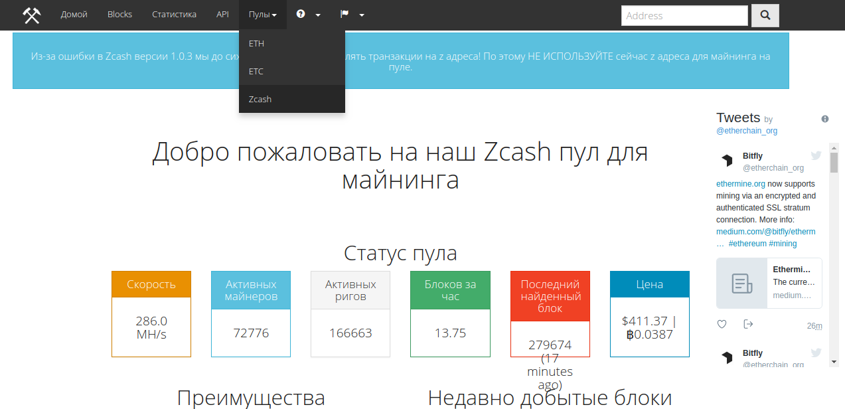Select the 286.0 MH/s hashrate value
This screenshot has height=409, width=845.
[151, 327]
